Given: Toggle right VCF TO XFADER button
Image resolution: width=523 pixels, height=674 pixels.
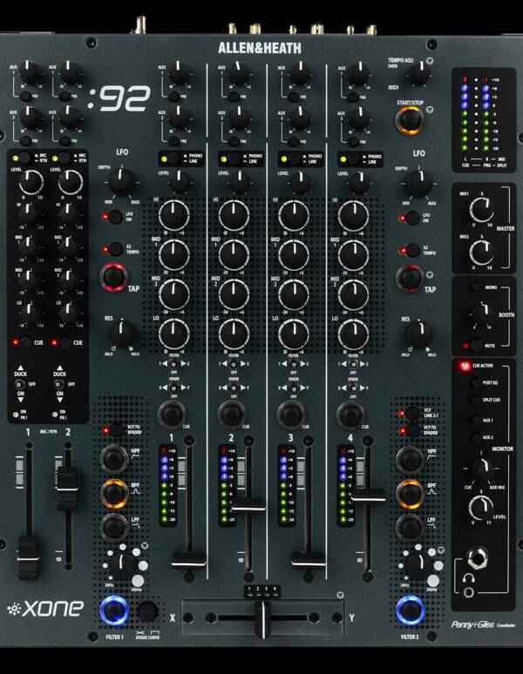Looking at the screenshot, I should pos(412,430).
